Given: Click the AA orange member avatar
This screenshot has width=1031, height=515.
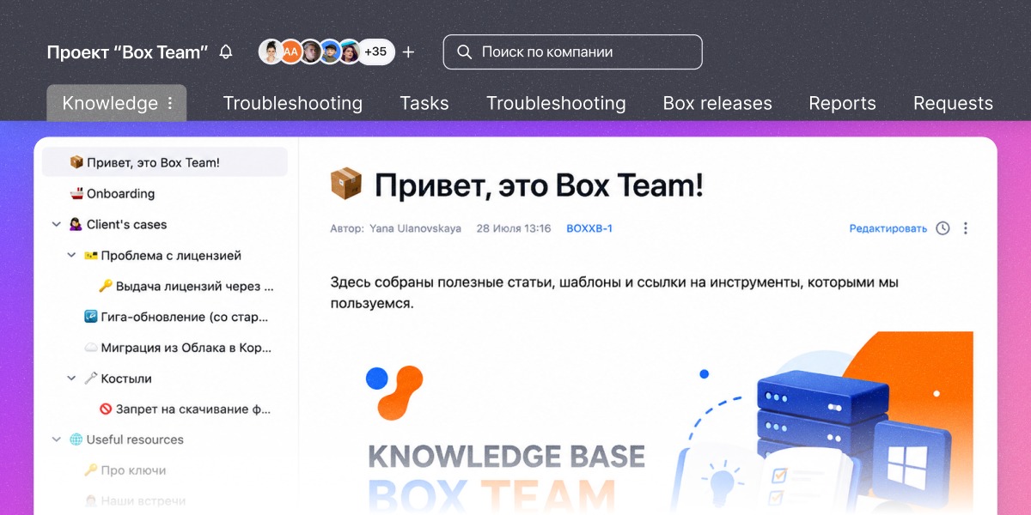Looking at the screenshot, I should pos(290,51).
